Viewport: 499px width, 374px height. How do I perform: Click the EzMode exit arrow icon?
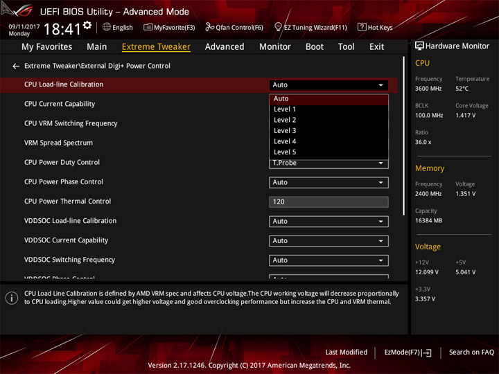(x=427, y=353)
